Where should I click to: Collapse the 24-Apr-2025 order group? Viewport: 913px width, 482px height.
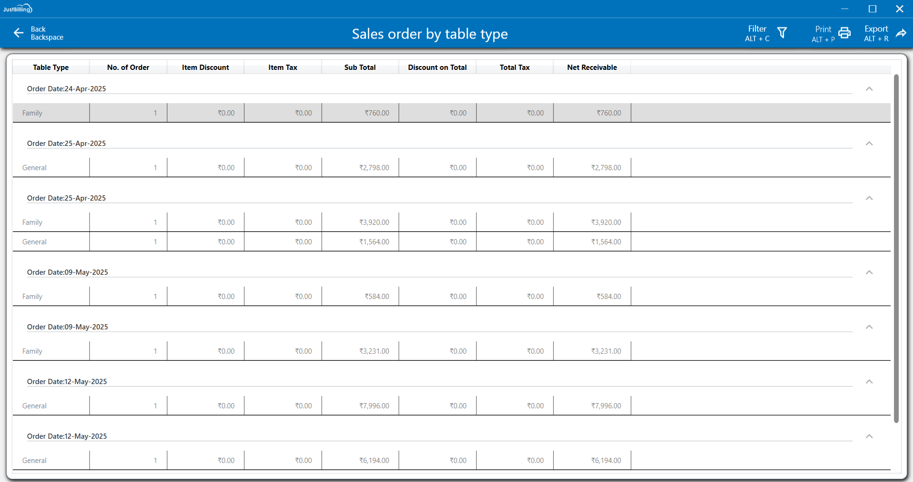pos(869,89)
